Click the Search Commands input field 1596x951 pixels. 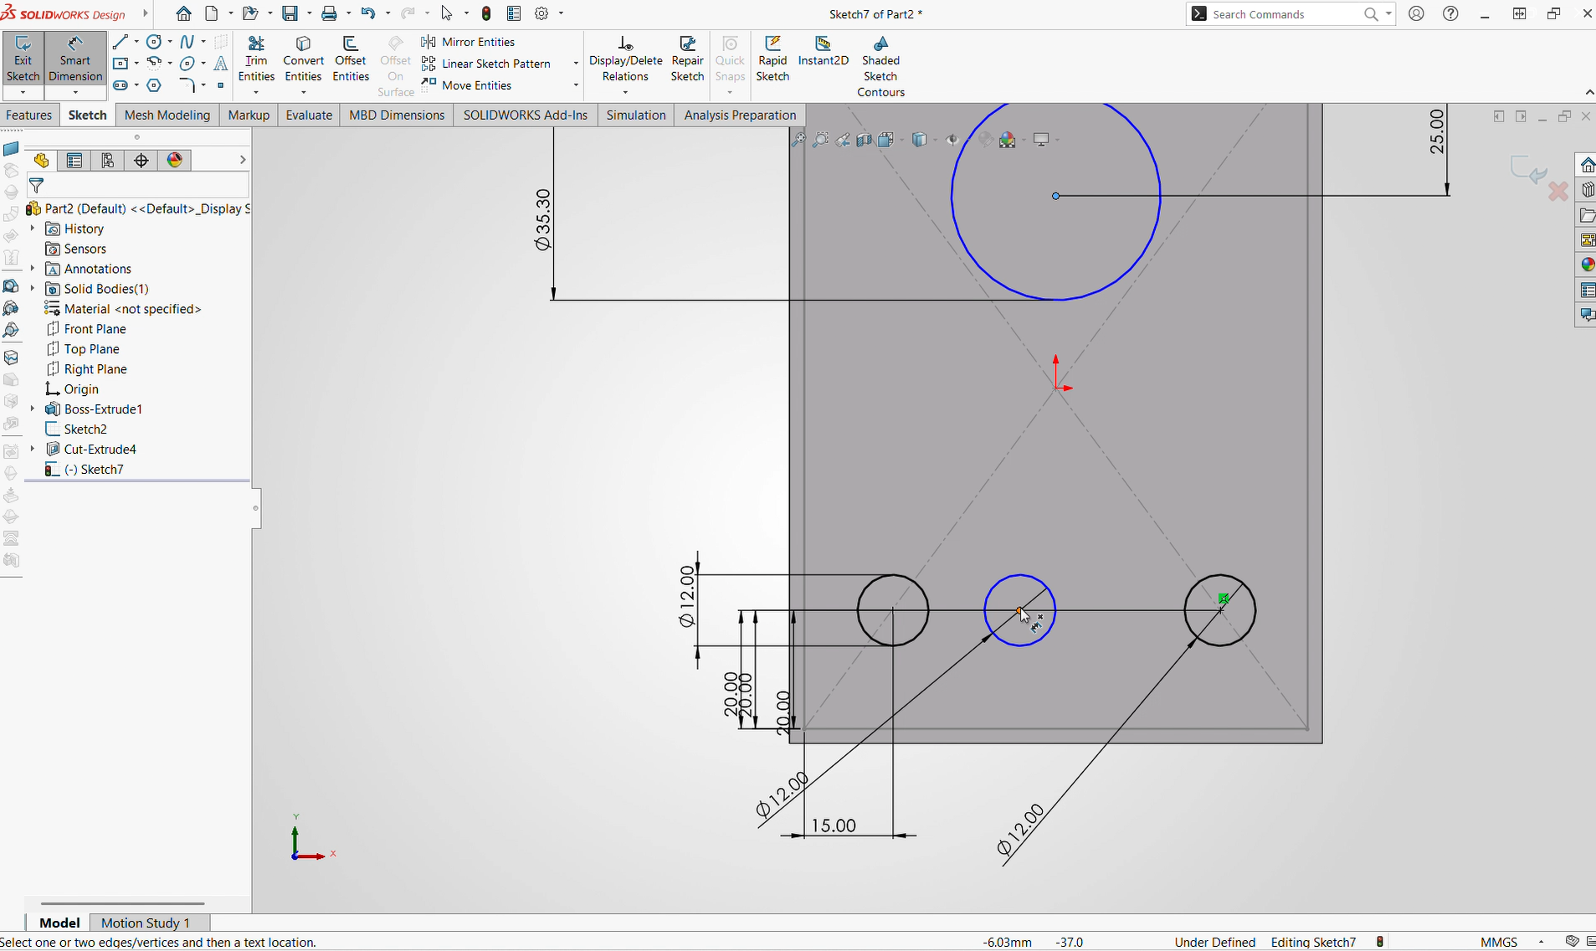[x=1284, y=14]
